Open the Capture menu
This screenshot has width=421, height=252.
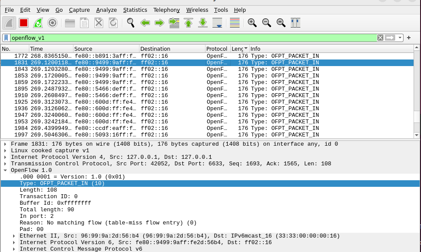(x=79, y=10)
